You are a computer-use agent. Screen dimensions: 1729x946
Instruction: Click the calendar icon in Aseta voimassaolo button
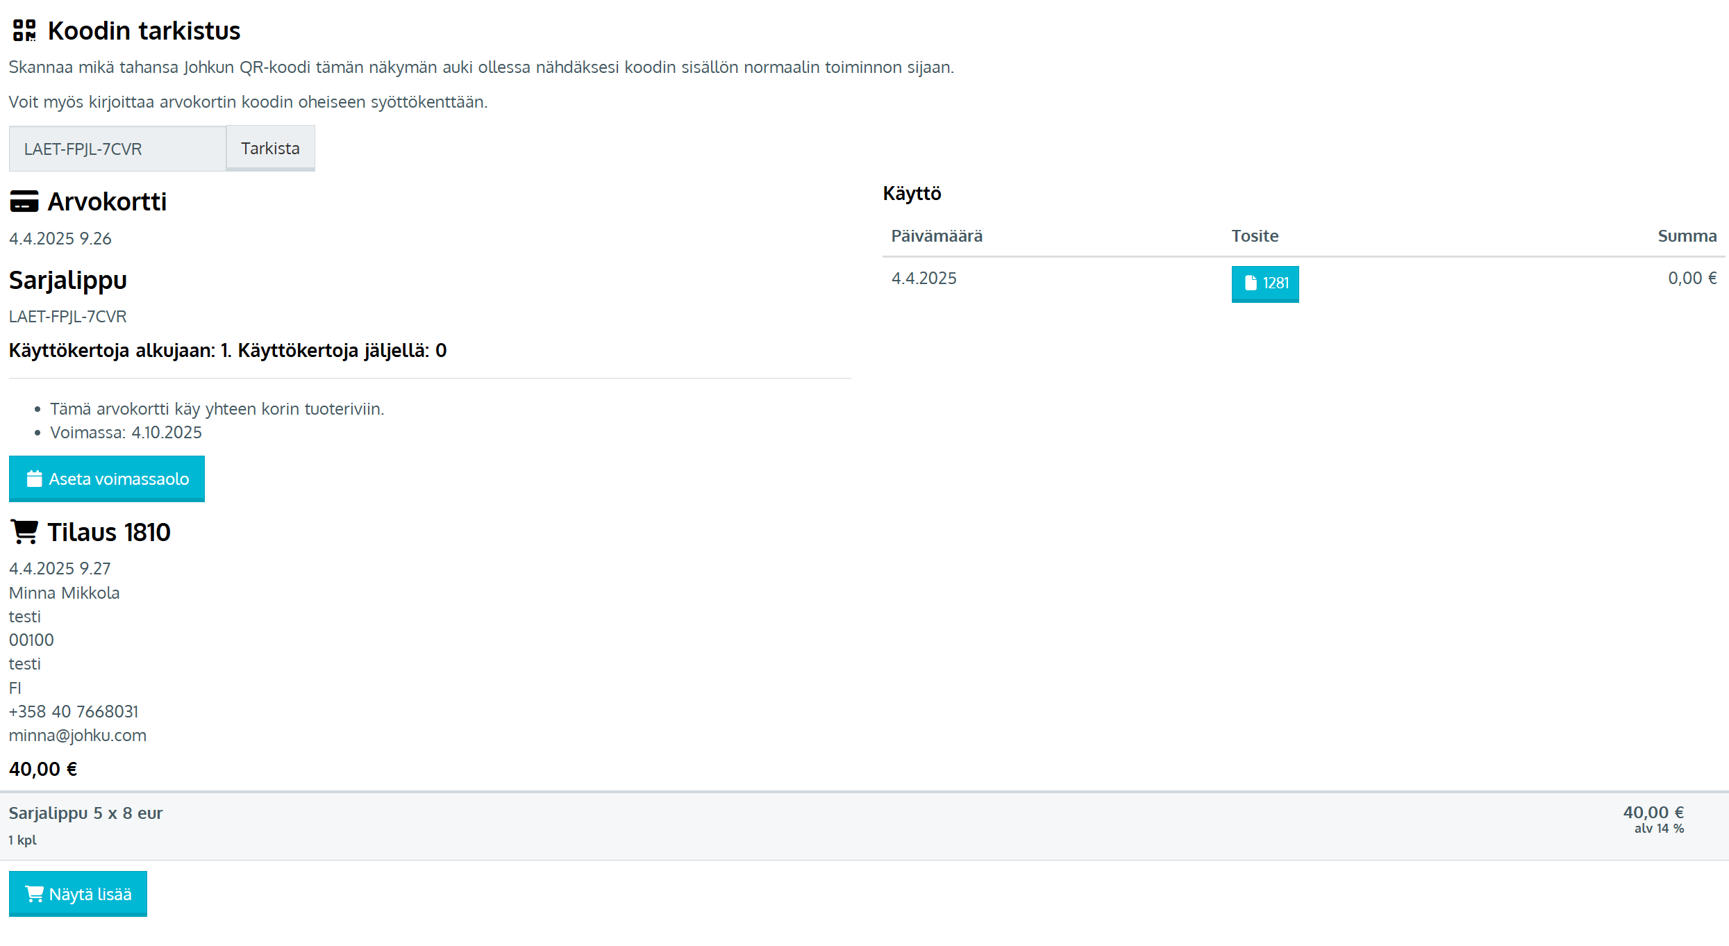[34, 479]
